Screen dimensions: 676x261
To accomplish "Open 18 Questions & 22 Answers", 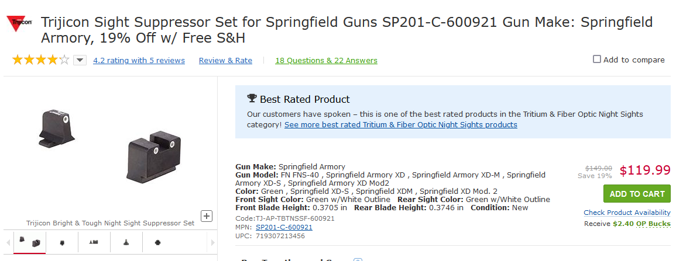I will tap(326, 60).
